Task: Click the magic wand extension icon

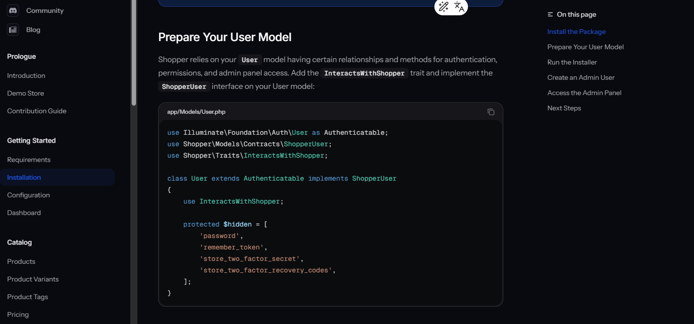Action: tap(444, 7)
